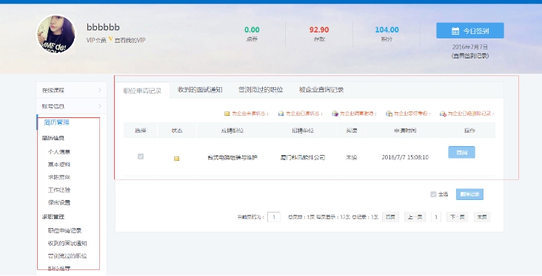Open the 查看我的VIP link

coord(130,41)
